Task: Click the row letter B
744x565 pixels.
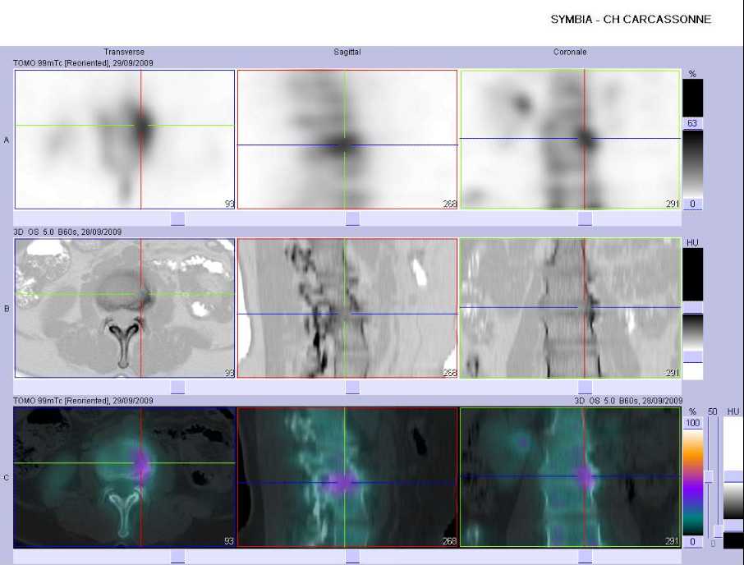Action: (x=7, y=308)
